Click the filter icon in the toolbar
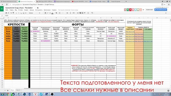The width and height of the screenshot is (171, 96). [85, 13]
